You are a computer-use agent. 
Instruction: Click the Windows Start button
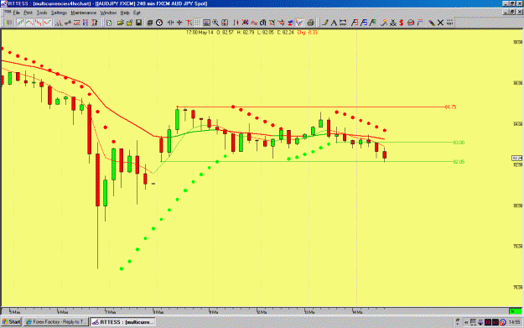click(x=12, y=322)
